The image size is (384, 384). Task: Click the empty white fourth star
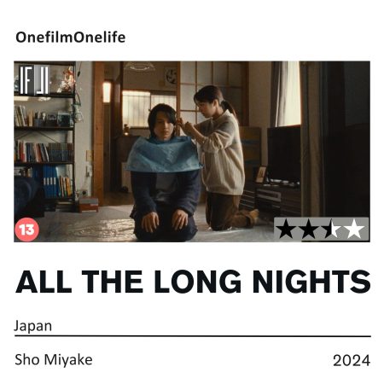tap(354, 229)
